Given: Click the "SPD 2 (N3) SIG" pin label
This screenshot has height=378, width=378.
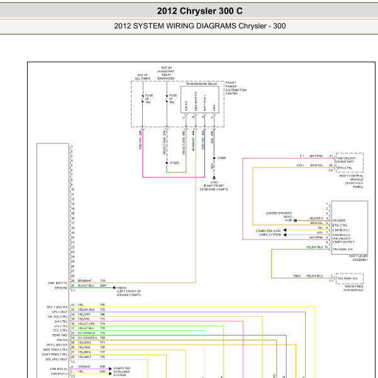Looking at the screenshot, I should pyautogui.click(x=57, y=345).
